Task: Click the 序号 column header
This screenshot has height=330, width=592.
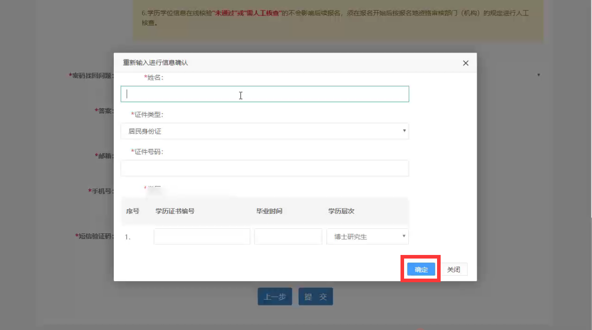Action: click(x=133, y=211)
